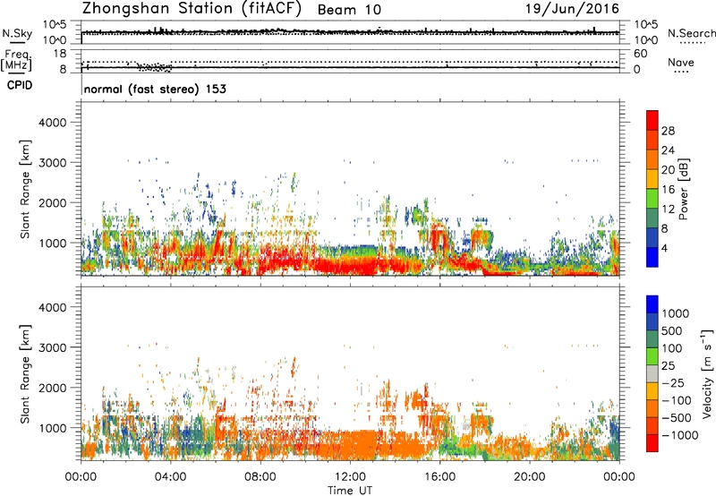Click power plot 'Slant Range [km]' label
Viewport: 716px width, 496px height.
[25, 189]
